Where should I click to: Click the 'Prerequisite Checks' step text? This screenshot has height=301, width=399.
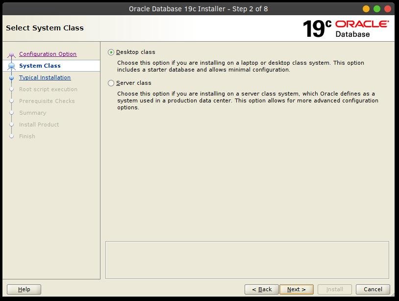(x=47, y=101)
